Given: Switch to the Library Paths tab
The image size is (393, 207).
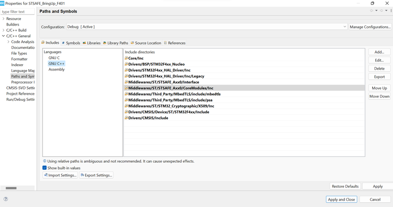Looking at the screenshot, I should [x=115, y=43].
